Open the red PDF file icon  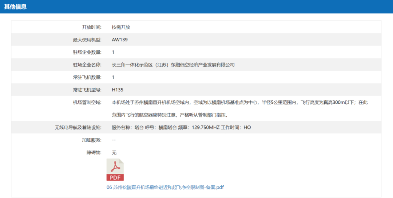click(115, 170)
